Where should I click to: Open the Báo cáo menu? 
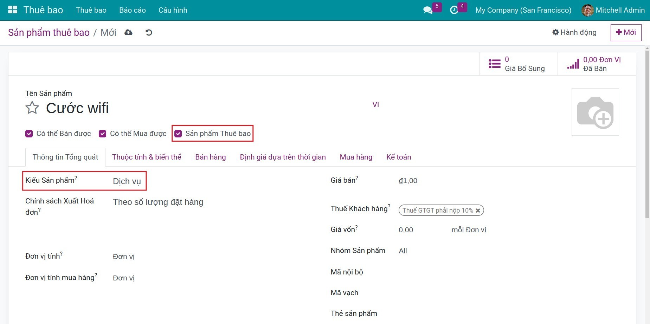(132, 10)
